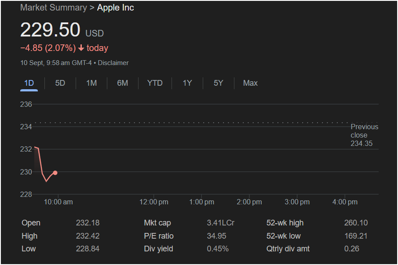Click the Mkt cap value 3.41LCr
Viewport: 398px width, 265px height.
[x=221, y=223]
